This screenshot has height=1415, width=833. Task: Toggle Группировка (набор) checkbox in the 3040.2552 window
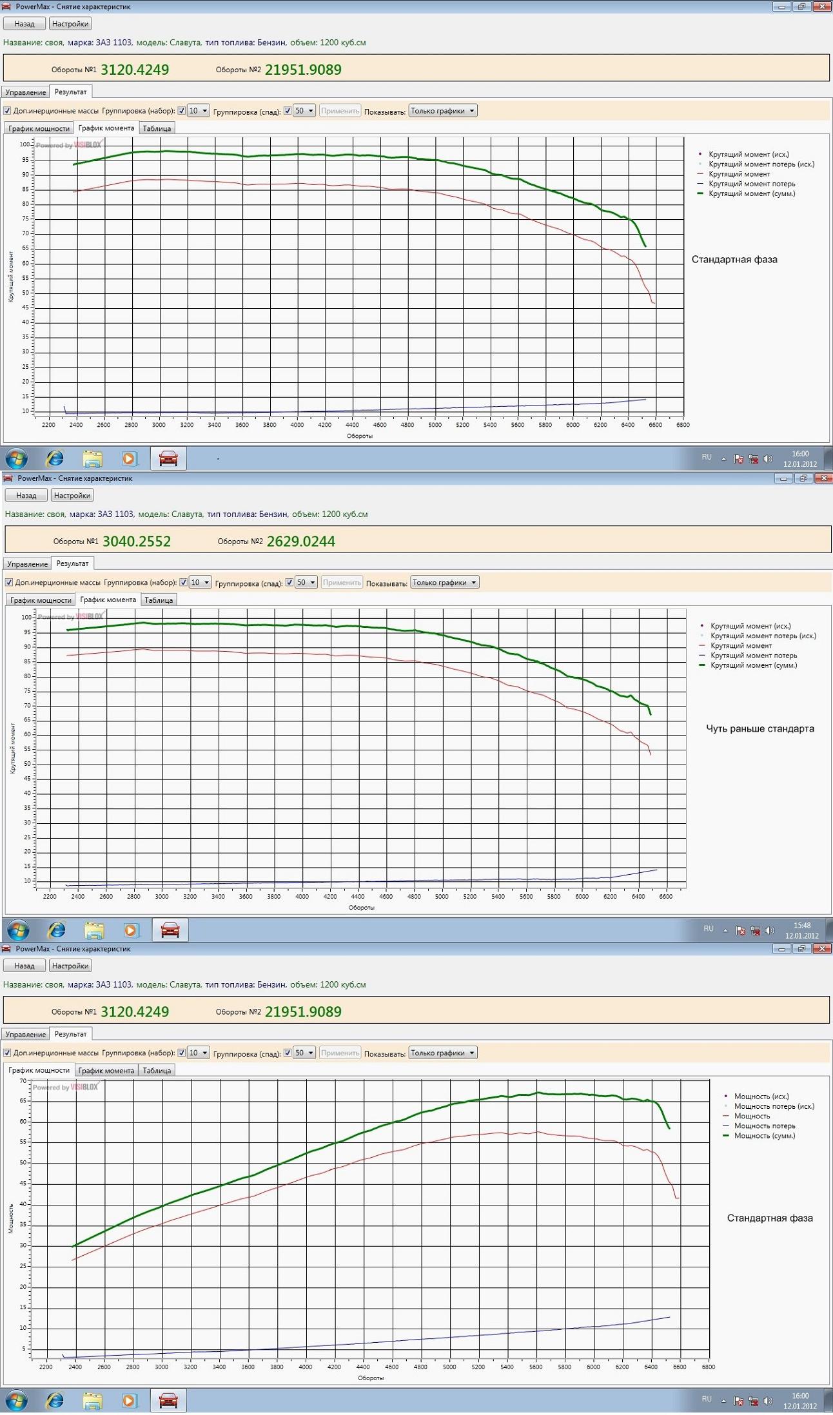point(184,582)
